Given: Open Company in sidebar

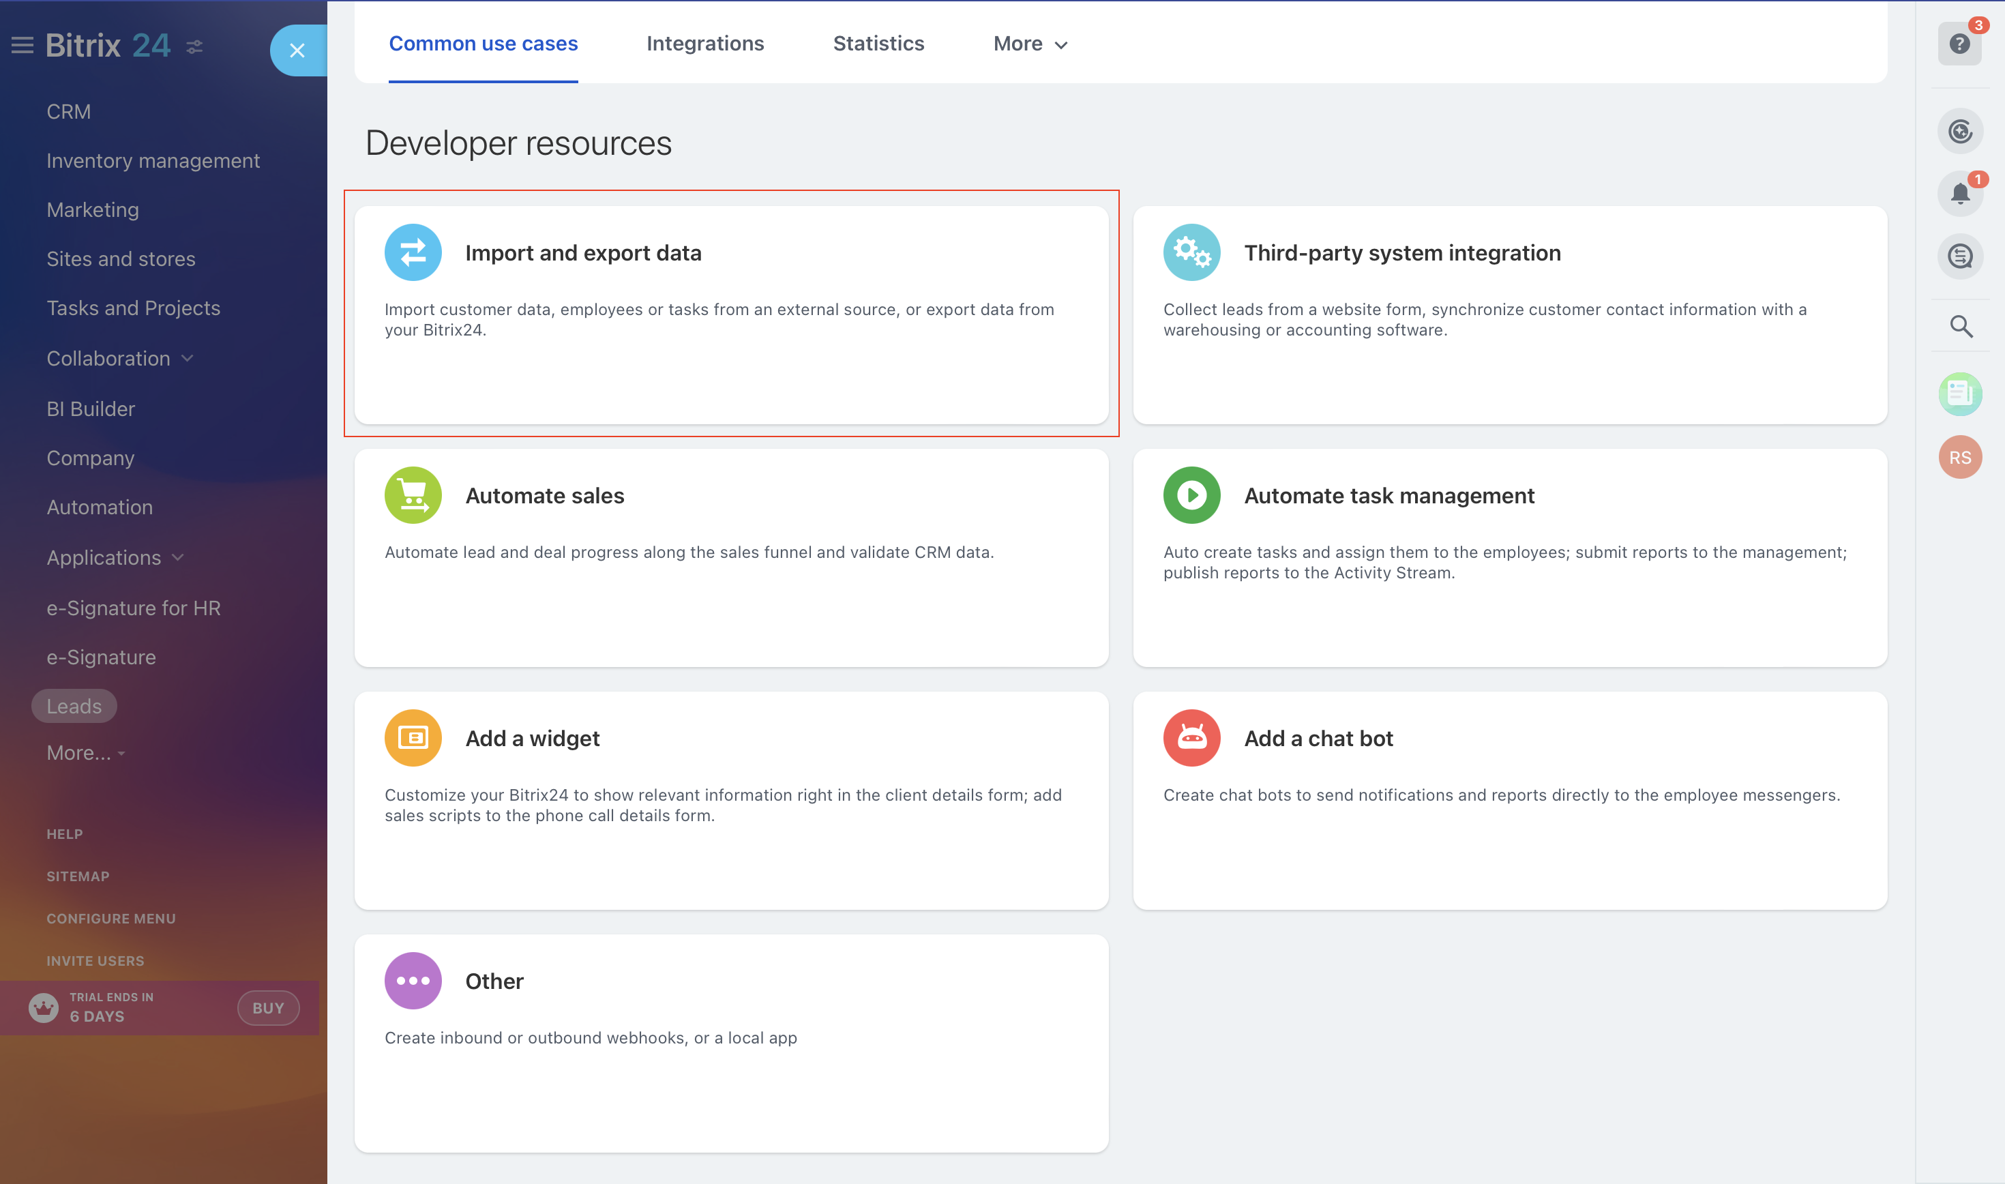Looking at the screenshot, I should [90, 458].
